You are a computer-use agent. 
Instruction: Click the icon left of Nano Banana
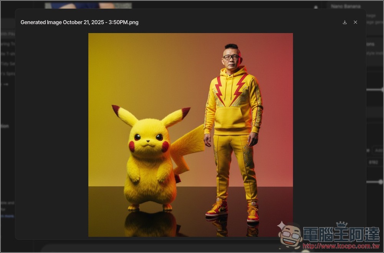pos(316,7)
